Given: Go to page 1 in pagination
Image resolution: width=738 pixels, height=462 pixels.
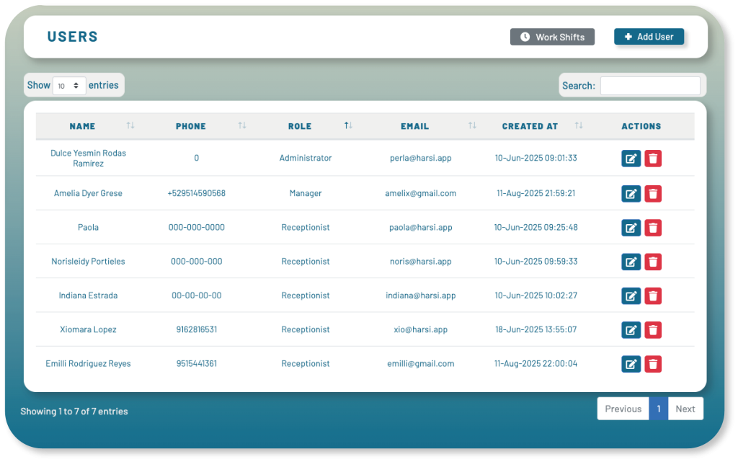Looking at the screenshot, I should 658,409.
